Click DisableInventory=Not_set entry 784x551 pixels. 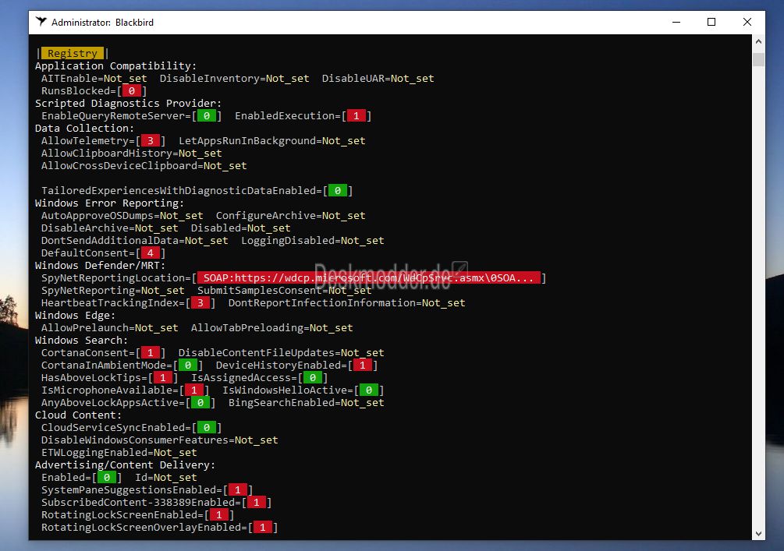(x=235, y=79)
